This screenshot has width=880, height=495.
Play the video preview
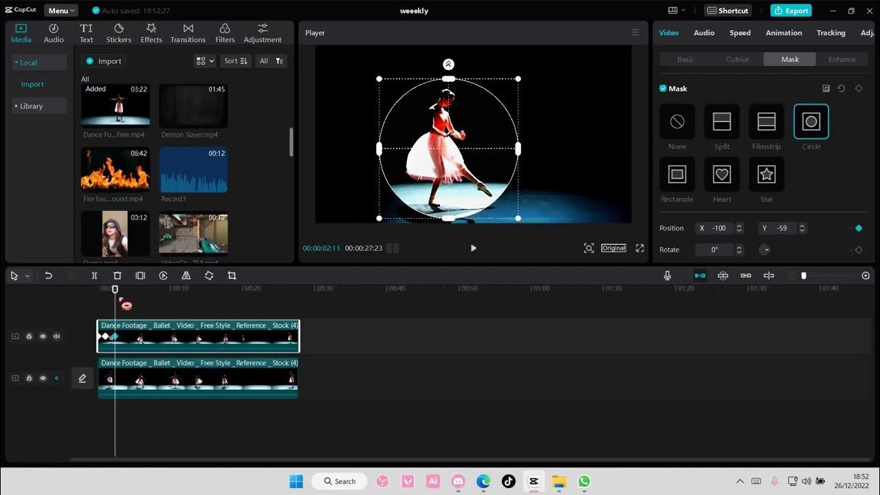coord(473,248)
